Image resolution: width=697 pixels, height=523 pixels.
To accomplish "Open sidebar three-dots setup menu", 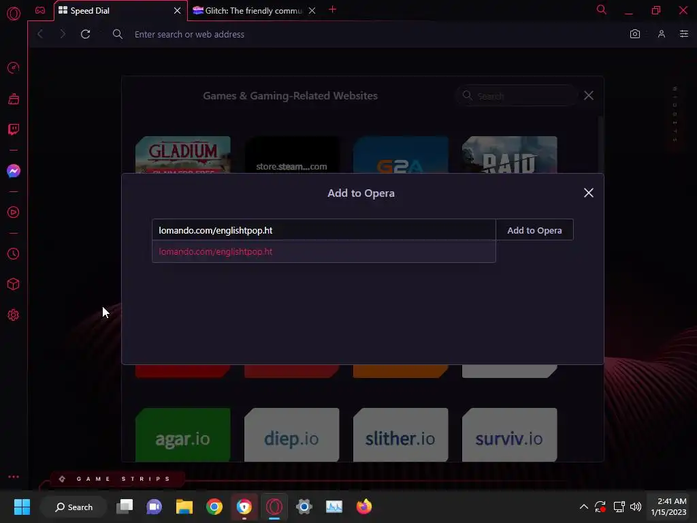I will 14,476.
